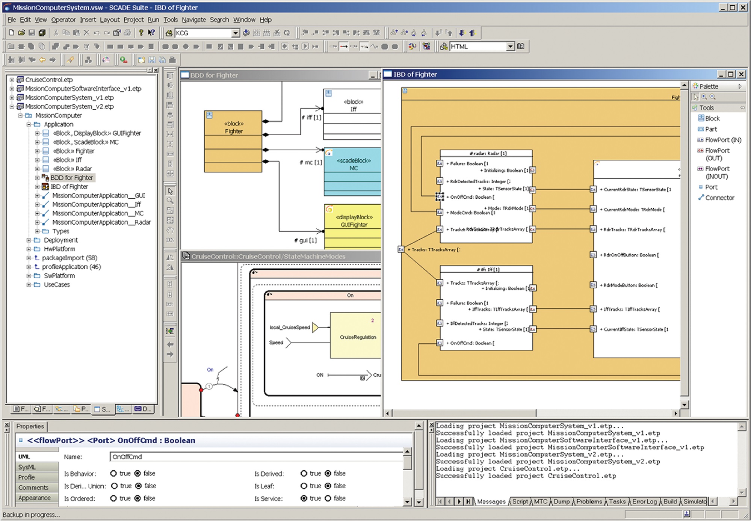This screenshot has height=521, width=751.
Task: Click the context help arrow icon
Action: pyautogui.click(x=151, y=33)
